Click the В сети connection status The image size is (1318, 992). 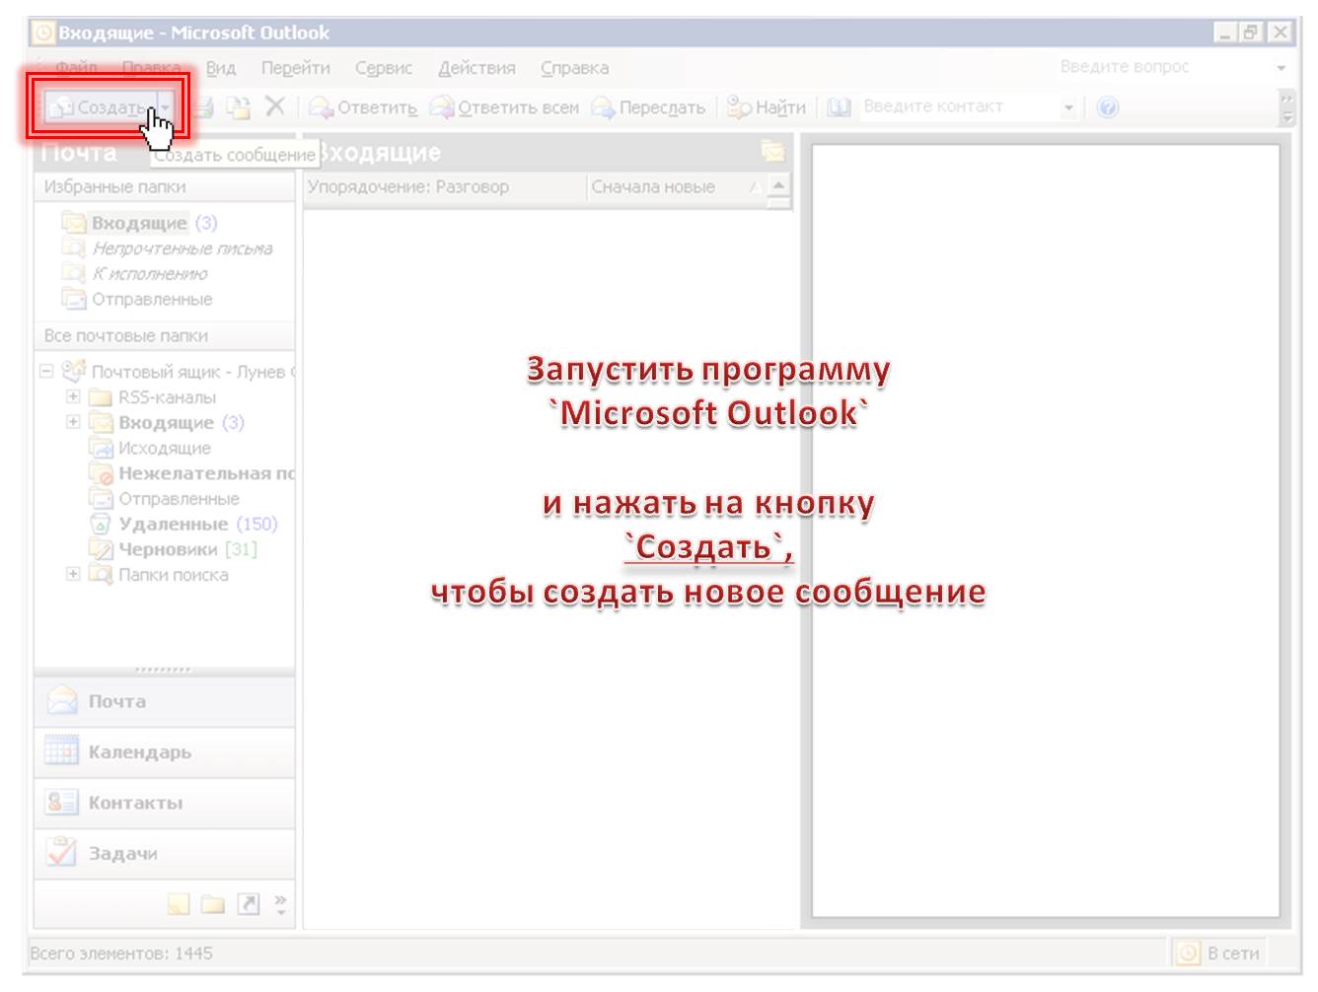point(1218,953)
